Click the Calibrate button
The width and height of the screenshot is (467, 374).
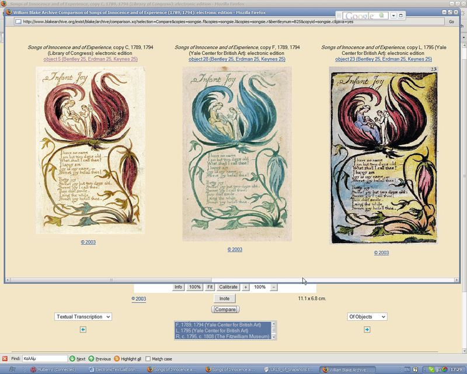(x=228, y=287)
